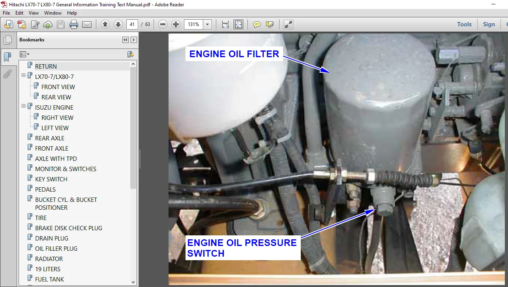Viewport: 508px width, 287px height.
Task: Open the REAR VIEW bookmark
Action: coord(56,97)
